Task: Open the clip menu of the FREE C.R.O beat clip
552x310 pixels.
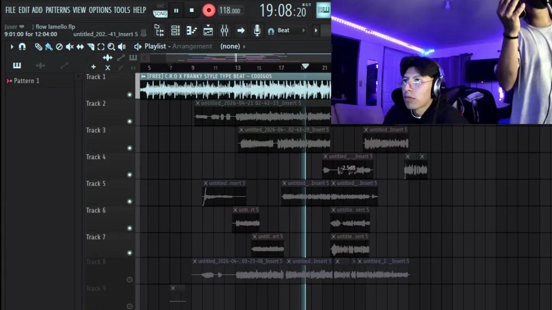Action: point(144,76)
